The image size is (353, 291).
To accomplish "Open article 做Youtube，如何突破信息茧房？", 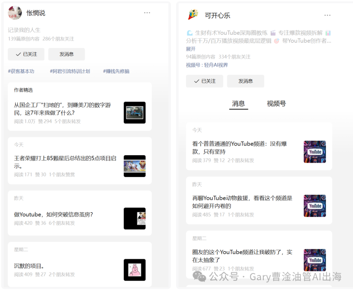I will coord(53,214).
